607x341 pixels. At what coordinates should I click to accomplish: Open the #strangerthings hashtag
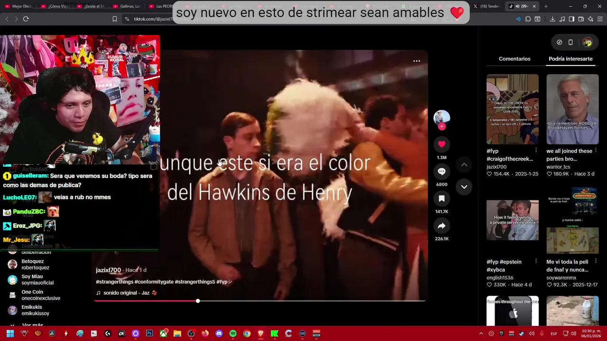(x=114, y=282)
